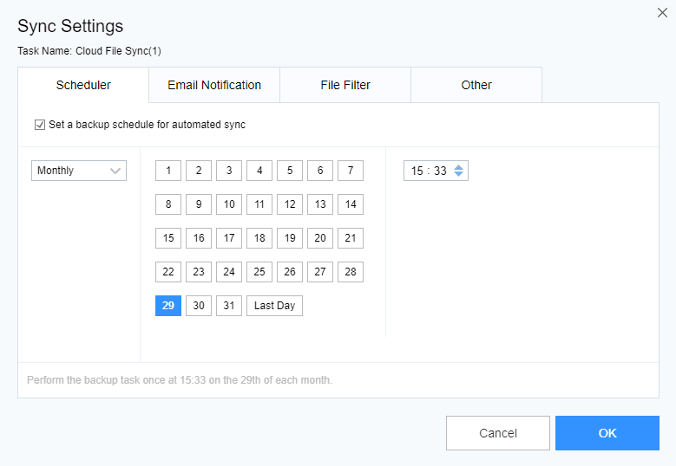Select day 1 of the month
The height and width of the screenshot is (466, 676).
tap(168, 171)
